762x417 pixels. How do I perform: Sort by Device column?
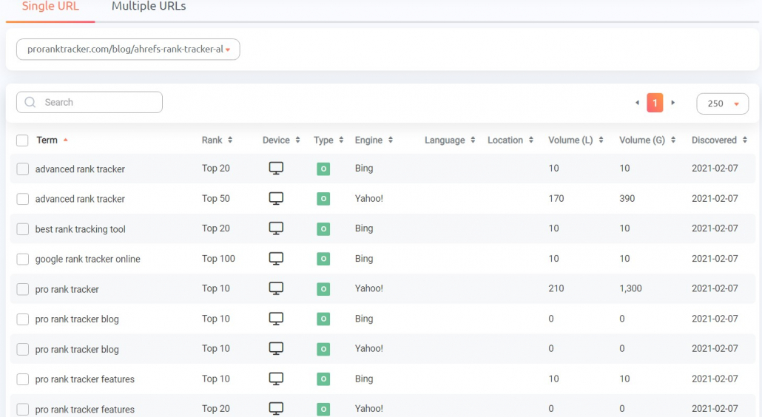[281, 140]
